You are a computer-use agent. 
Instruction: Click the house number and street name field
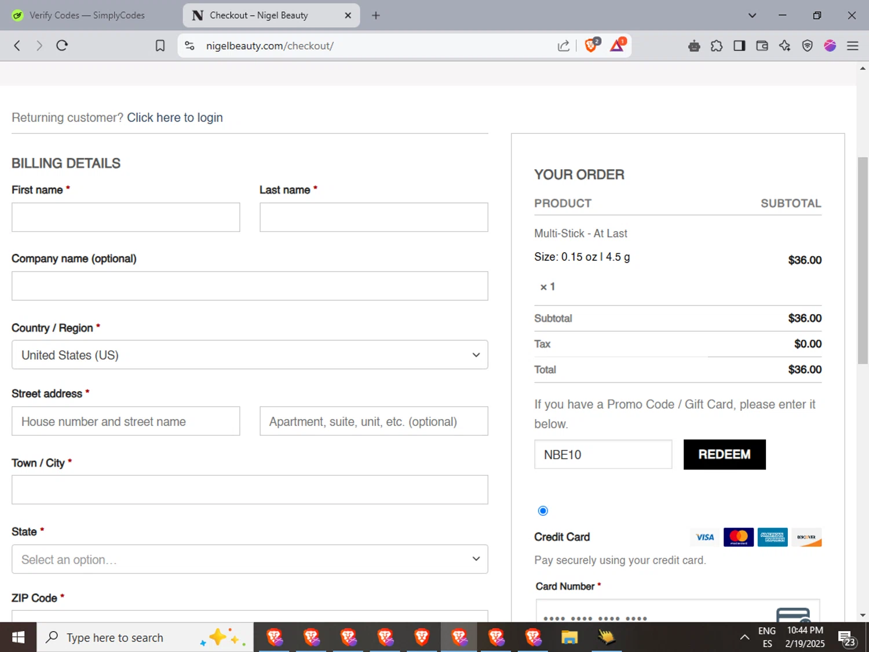pos(126,421)
